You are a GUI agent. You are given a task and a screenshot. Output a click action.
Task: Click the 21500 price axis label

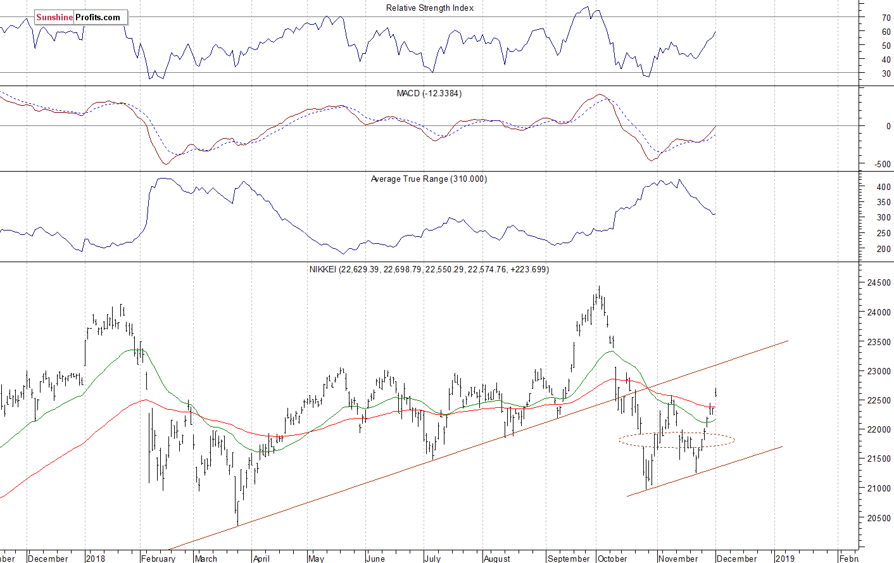(878, 459)
